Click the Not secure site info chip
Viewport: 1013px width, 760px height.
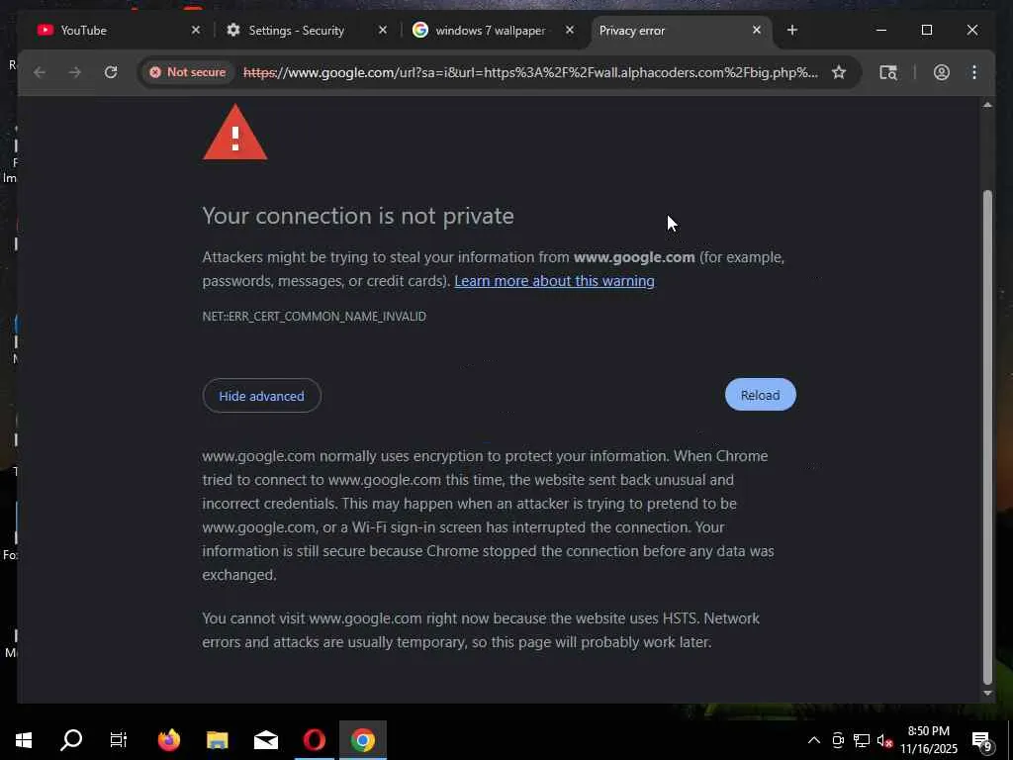pos(188,72)
